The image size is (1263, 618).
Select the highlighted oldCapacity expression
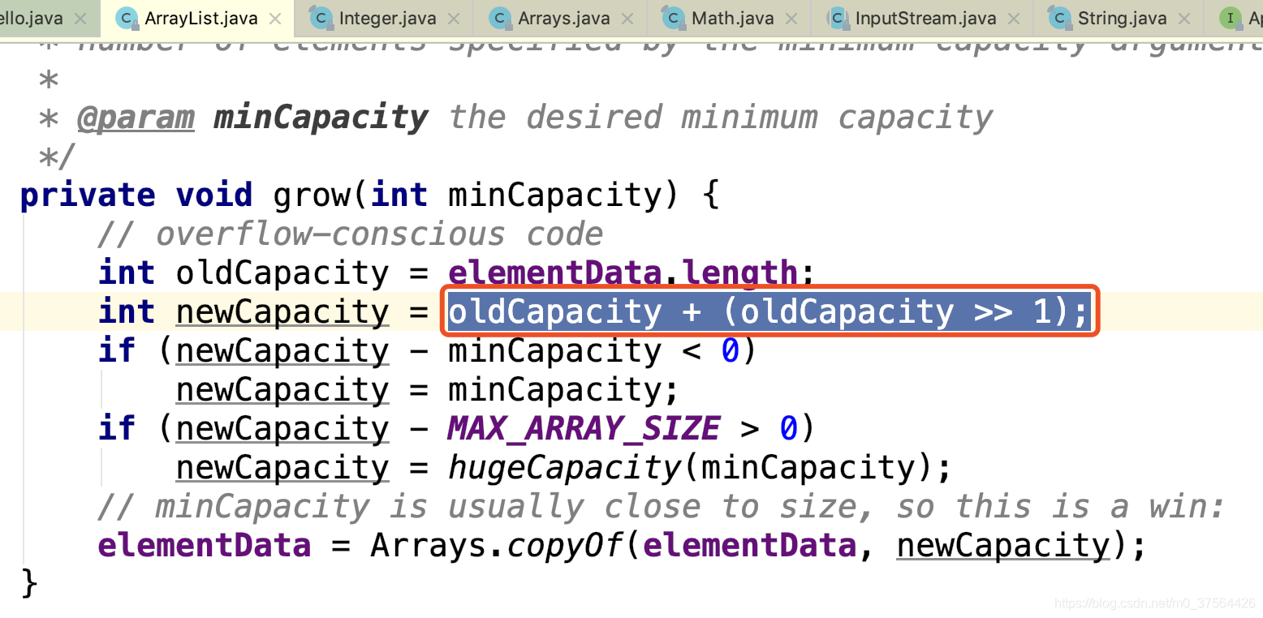pos(767,311)
